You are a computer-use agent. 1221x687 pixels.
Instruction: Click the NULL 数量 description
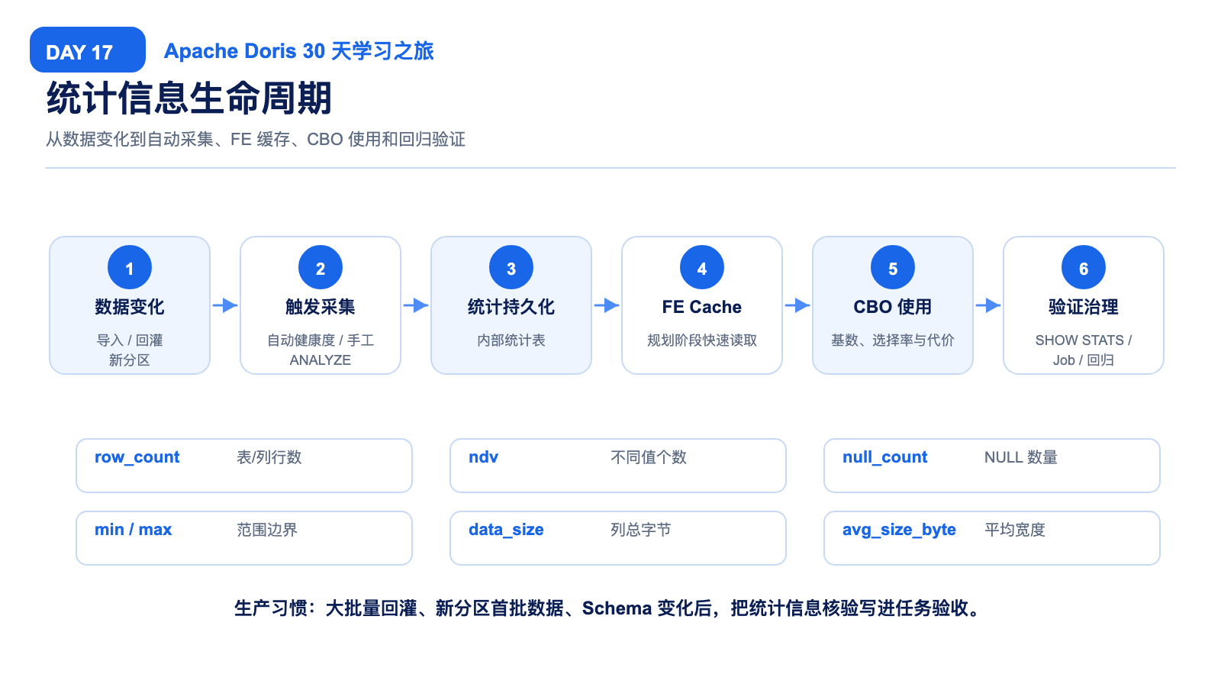[1021, 457]
